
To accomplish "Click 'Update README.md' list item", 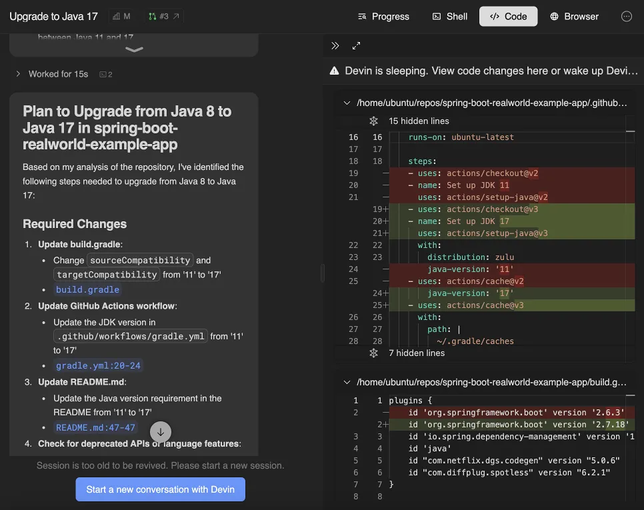I will (82, 382).
